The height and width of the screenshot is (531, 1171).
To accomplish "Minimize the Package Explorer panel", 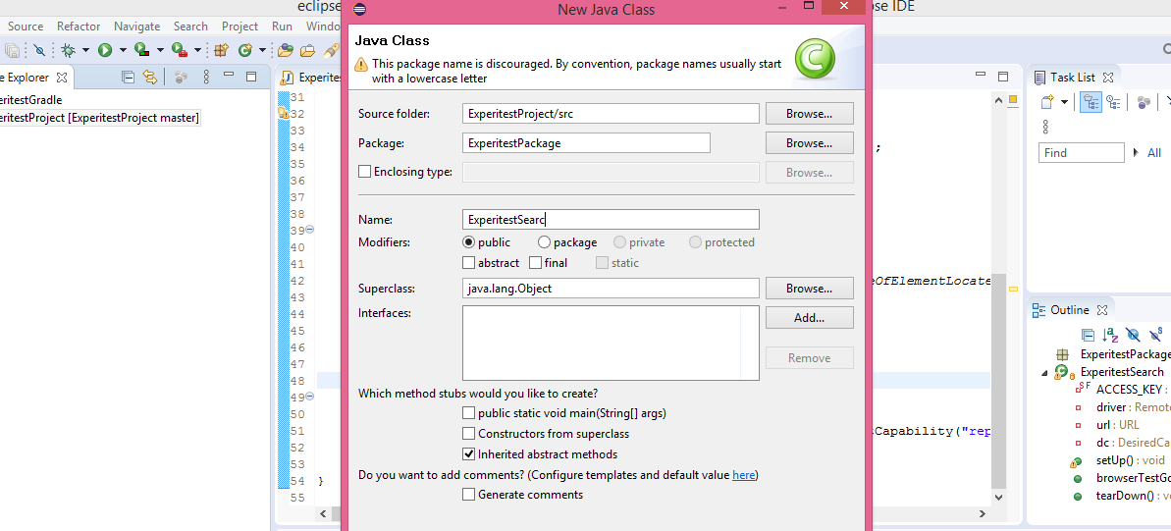I will pyautogui.click(x=230, y=76).
